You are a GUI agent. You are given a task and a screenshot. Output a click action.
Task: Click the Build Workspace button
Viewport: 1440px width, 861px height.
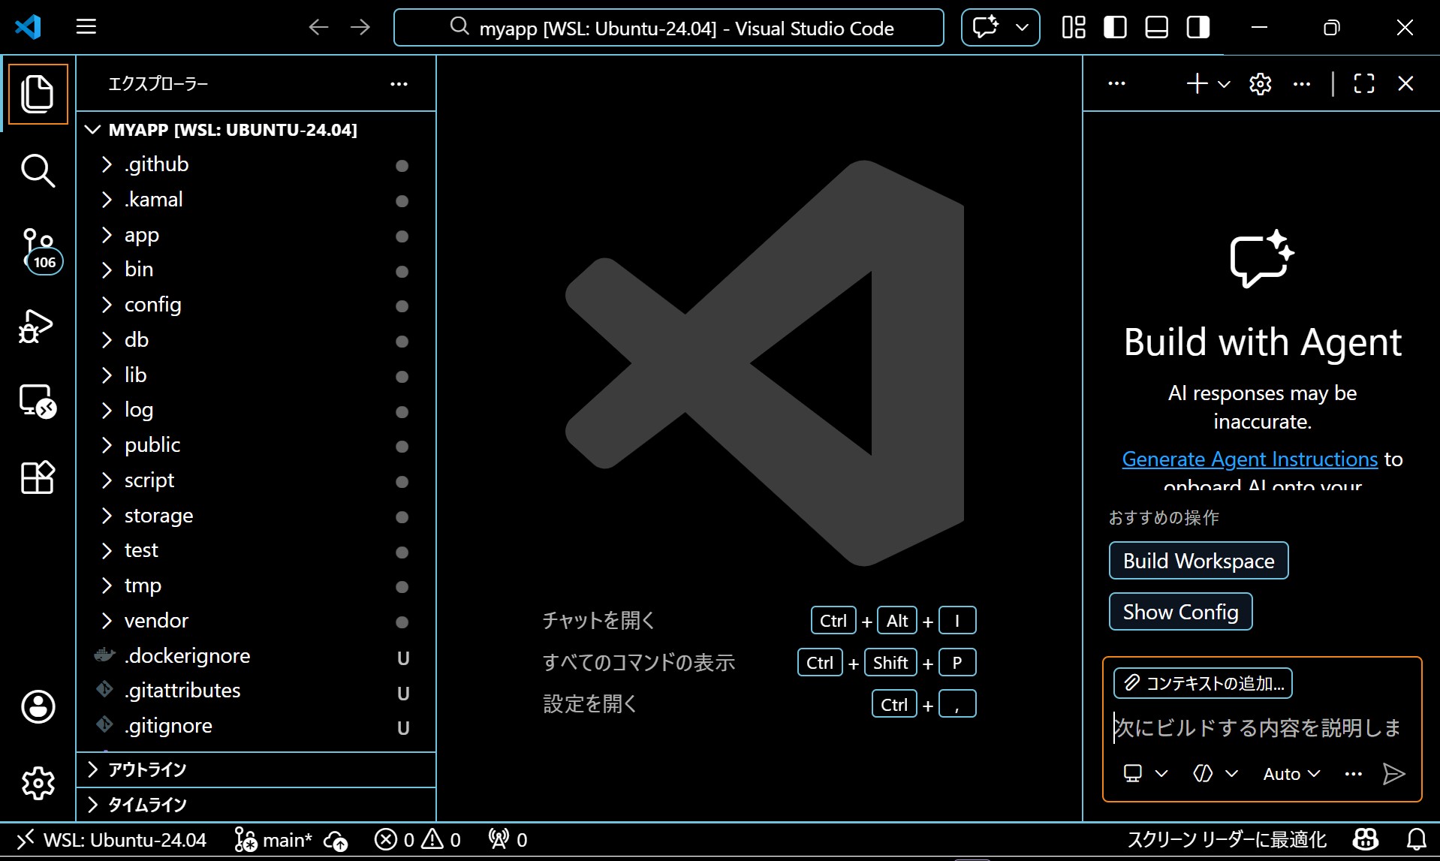1198,561
